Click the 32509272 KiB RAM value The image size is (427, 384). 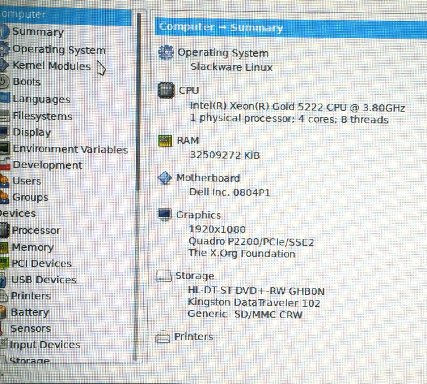[224, 155]
